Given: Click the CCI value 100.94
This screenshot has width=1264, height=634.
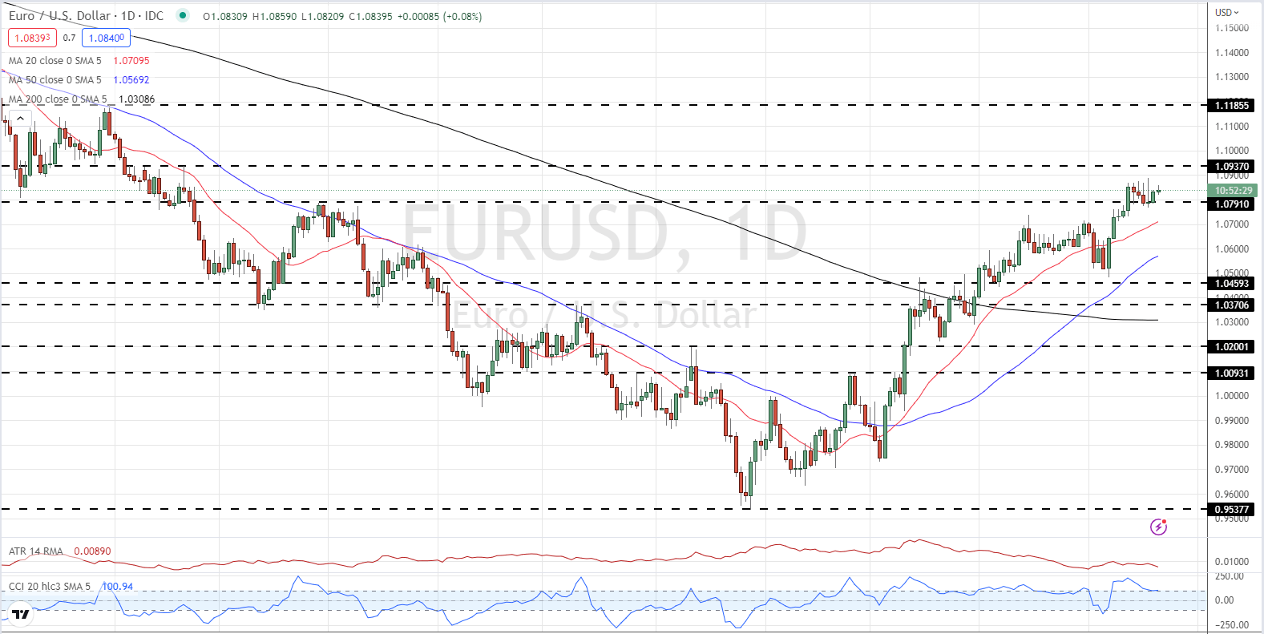Looking at the screenshot, I should 117,587.
